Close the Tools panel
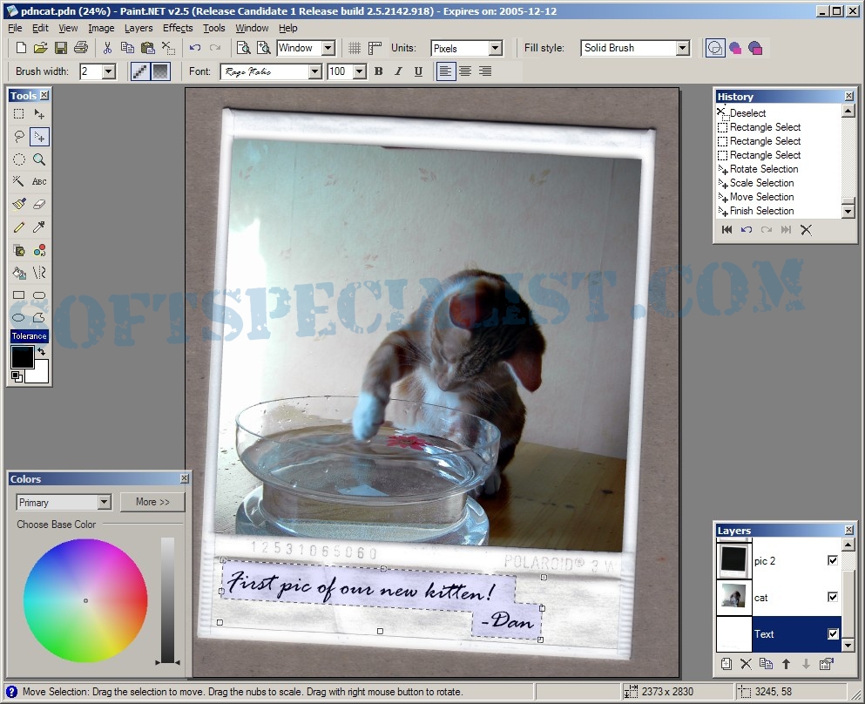Image resolution: width=865 pixels, height=704 pixels. (x=44, y=95)
